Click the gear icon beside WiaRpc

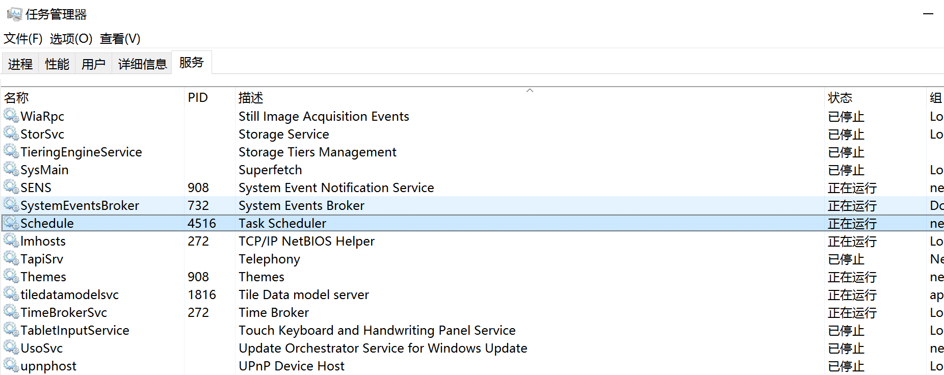click(11, 116)
